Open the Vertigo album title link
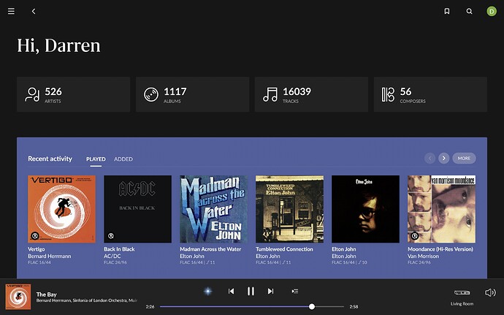Screen dimensions: 504x315 point(37,249)
